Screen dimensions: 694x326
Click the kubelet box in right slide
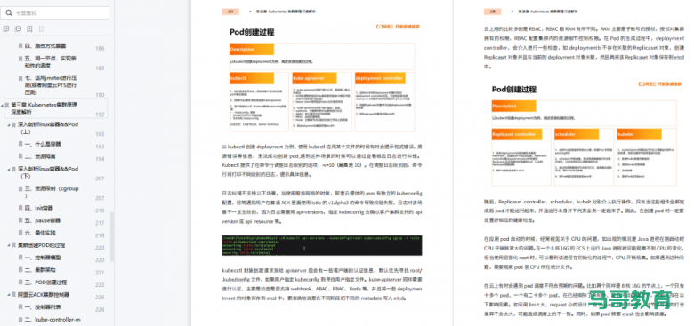click(647, 157)
